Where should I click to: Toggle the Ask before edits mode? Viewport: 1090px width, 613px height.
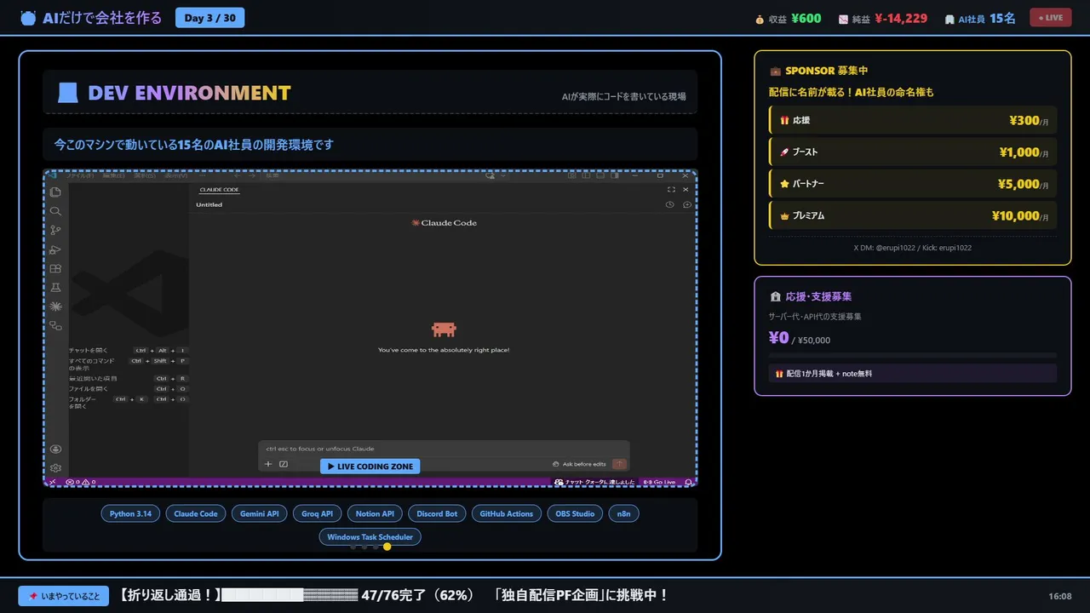pos(579,464)
